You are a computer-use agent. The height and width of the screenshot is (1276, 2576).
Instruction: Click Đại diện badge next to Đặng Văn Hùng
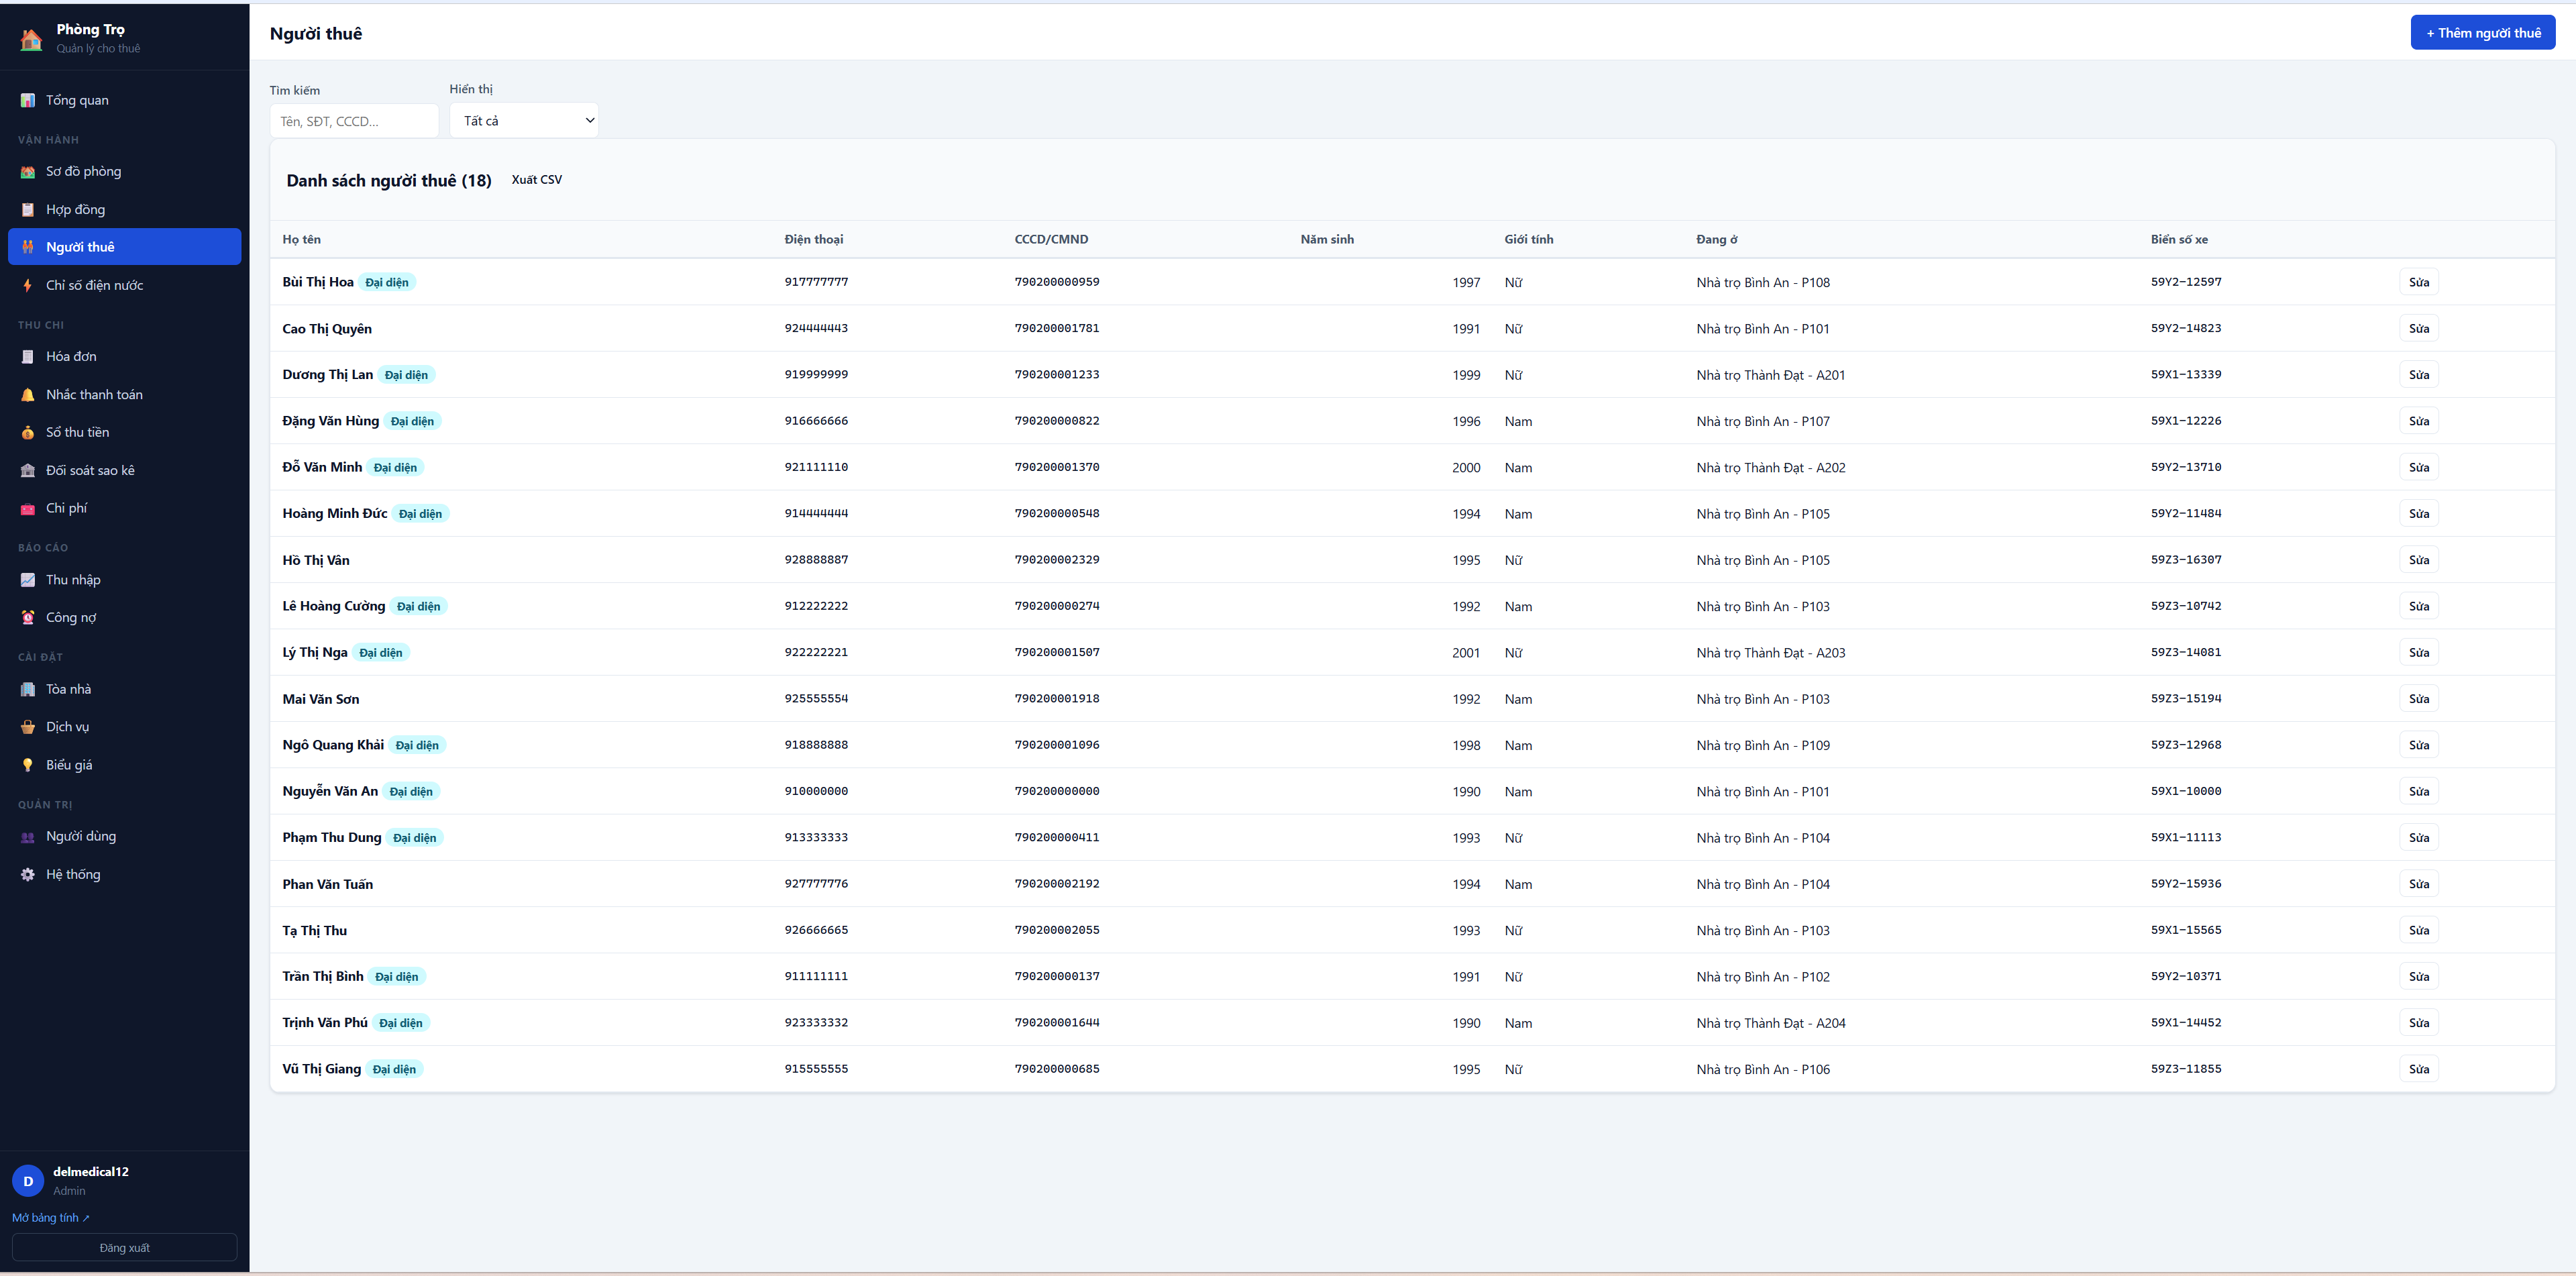tap(412, 421)
